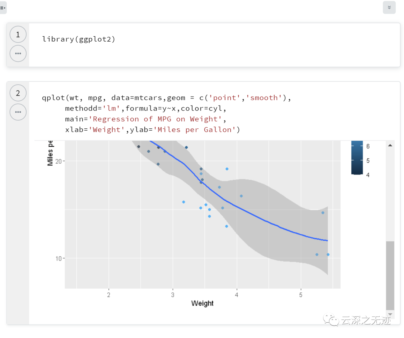The width and height of the screenshot is (404, 338).
Task: Click the methodd='lm' code line
Action: [x=146, y=109]
